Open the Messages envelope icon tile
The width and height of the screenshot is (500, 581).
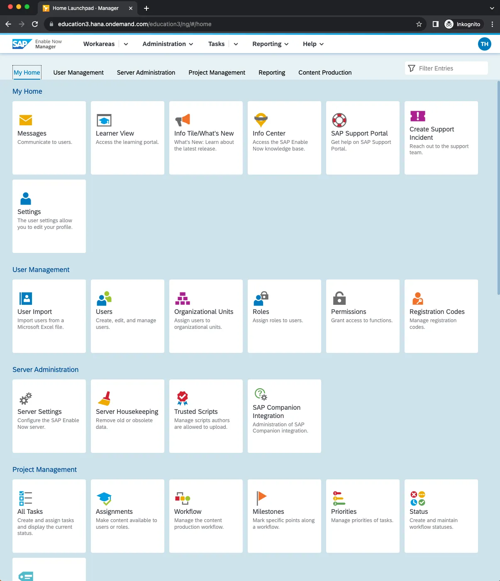point(26,120)
